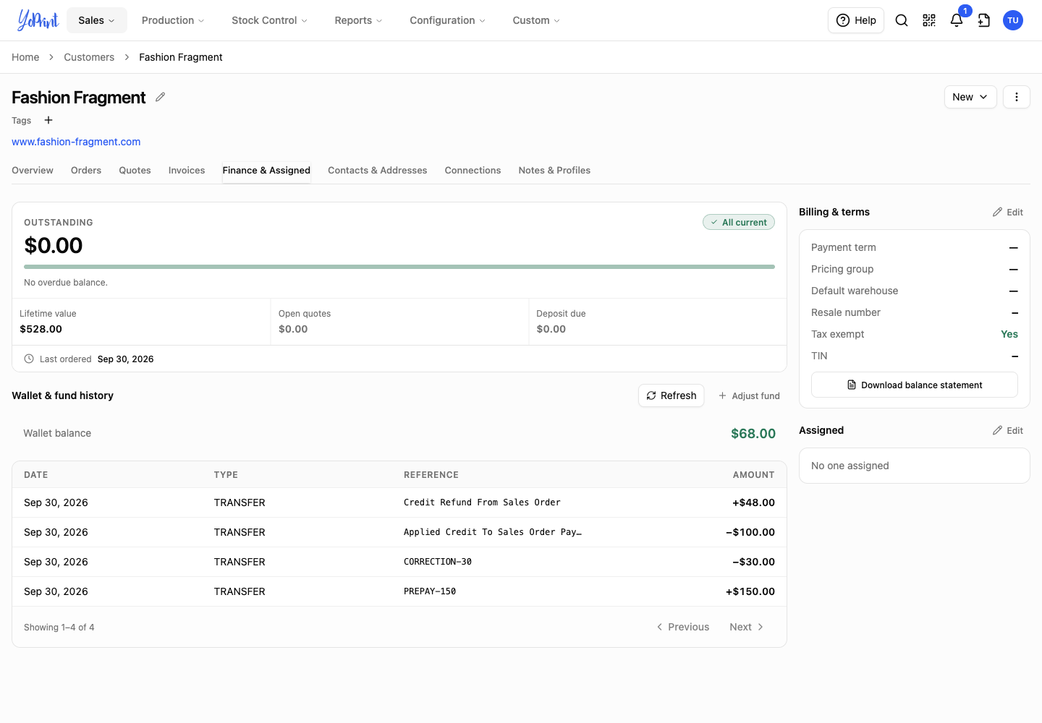Expand the Sales menu
The width and height of the screenshot is (1042, 723).
point(97,20)
